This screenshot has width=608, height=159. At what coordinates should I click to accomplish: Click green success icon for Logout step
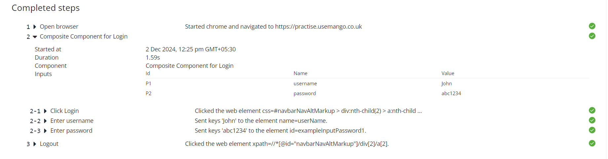pyautogui.click(x=592, y=143)
